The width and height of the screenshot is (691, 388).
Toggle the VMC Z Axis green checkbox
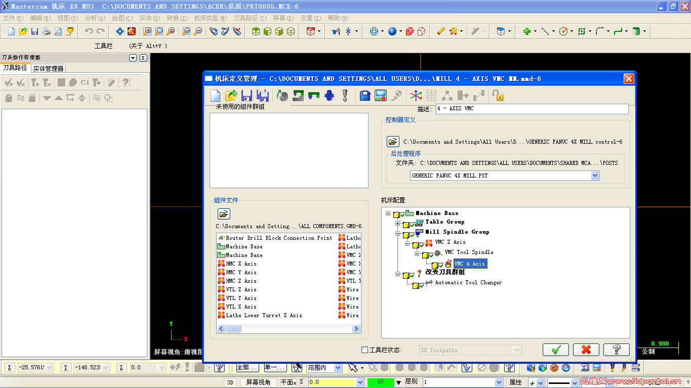point(422,245)
